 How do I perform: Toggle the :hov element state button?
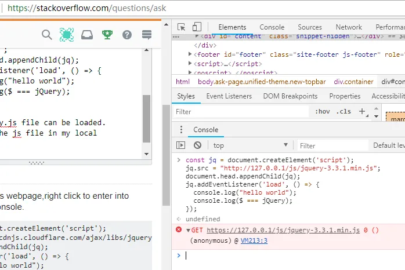point(323,112)
